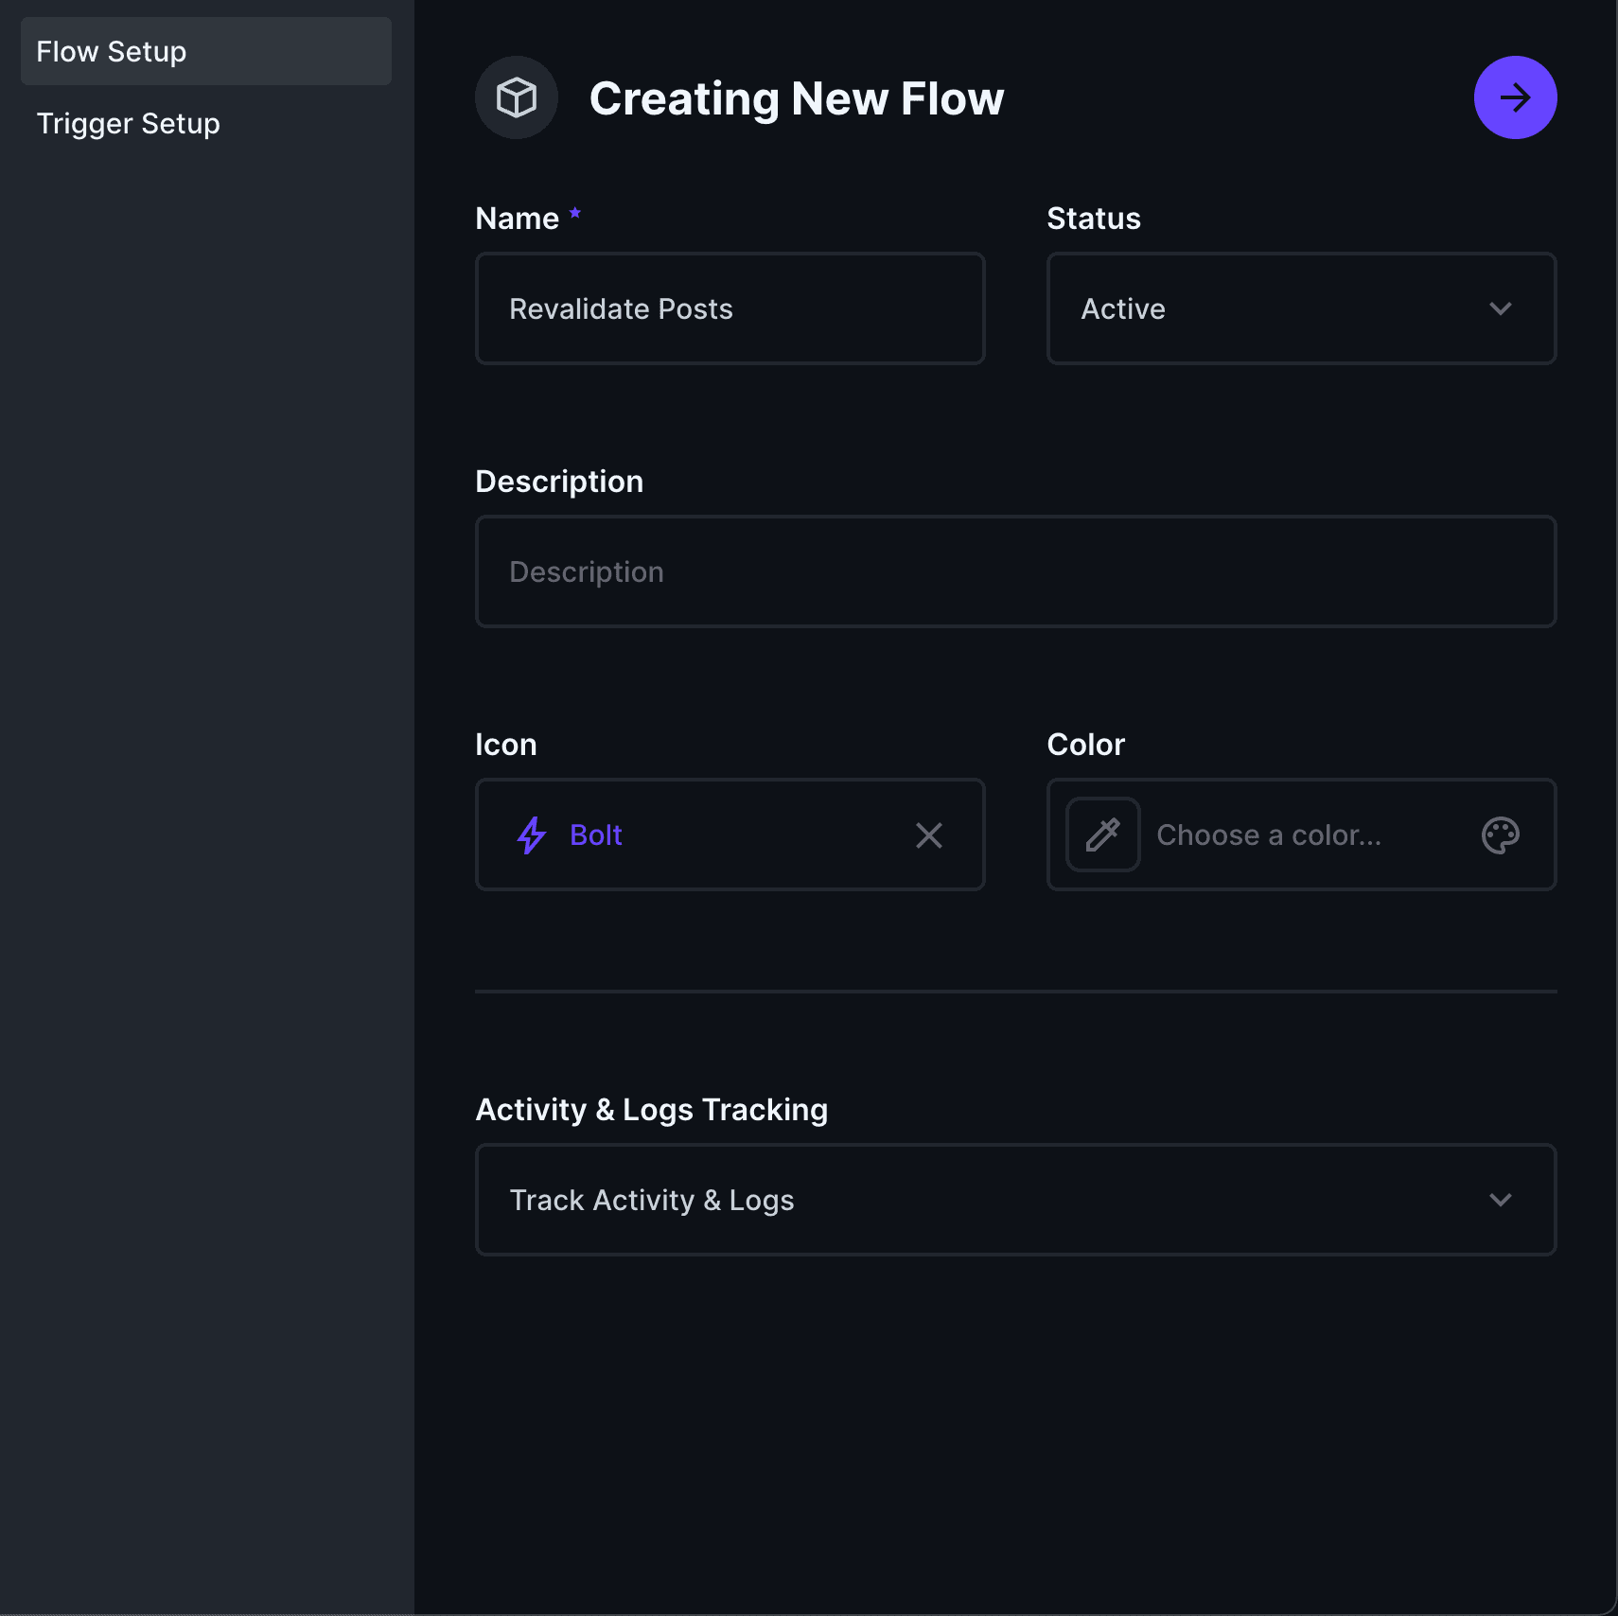Select the Bolt lightning icon
The image size is (1618, 1616).
tap(533, 834)
